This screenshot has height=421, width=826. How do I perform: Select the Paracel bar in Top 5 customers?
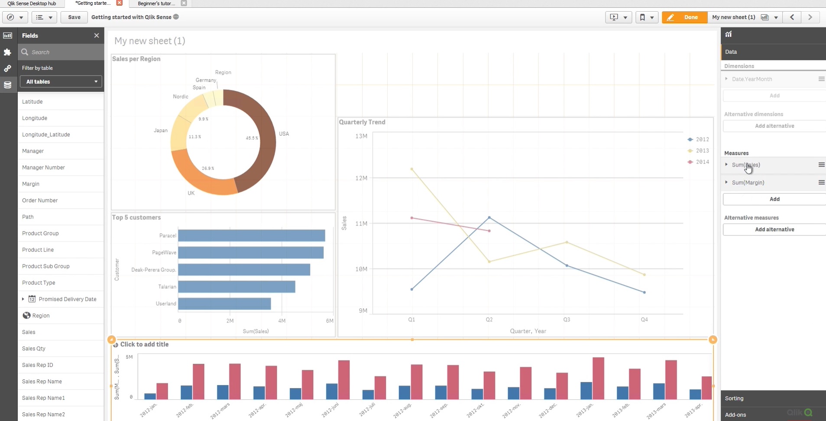[252, 235]
